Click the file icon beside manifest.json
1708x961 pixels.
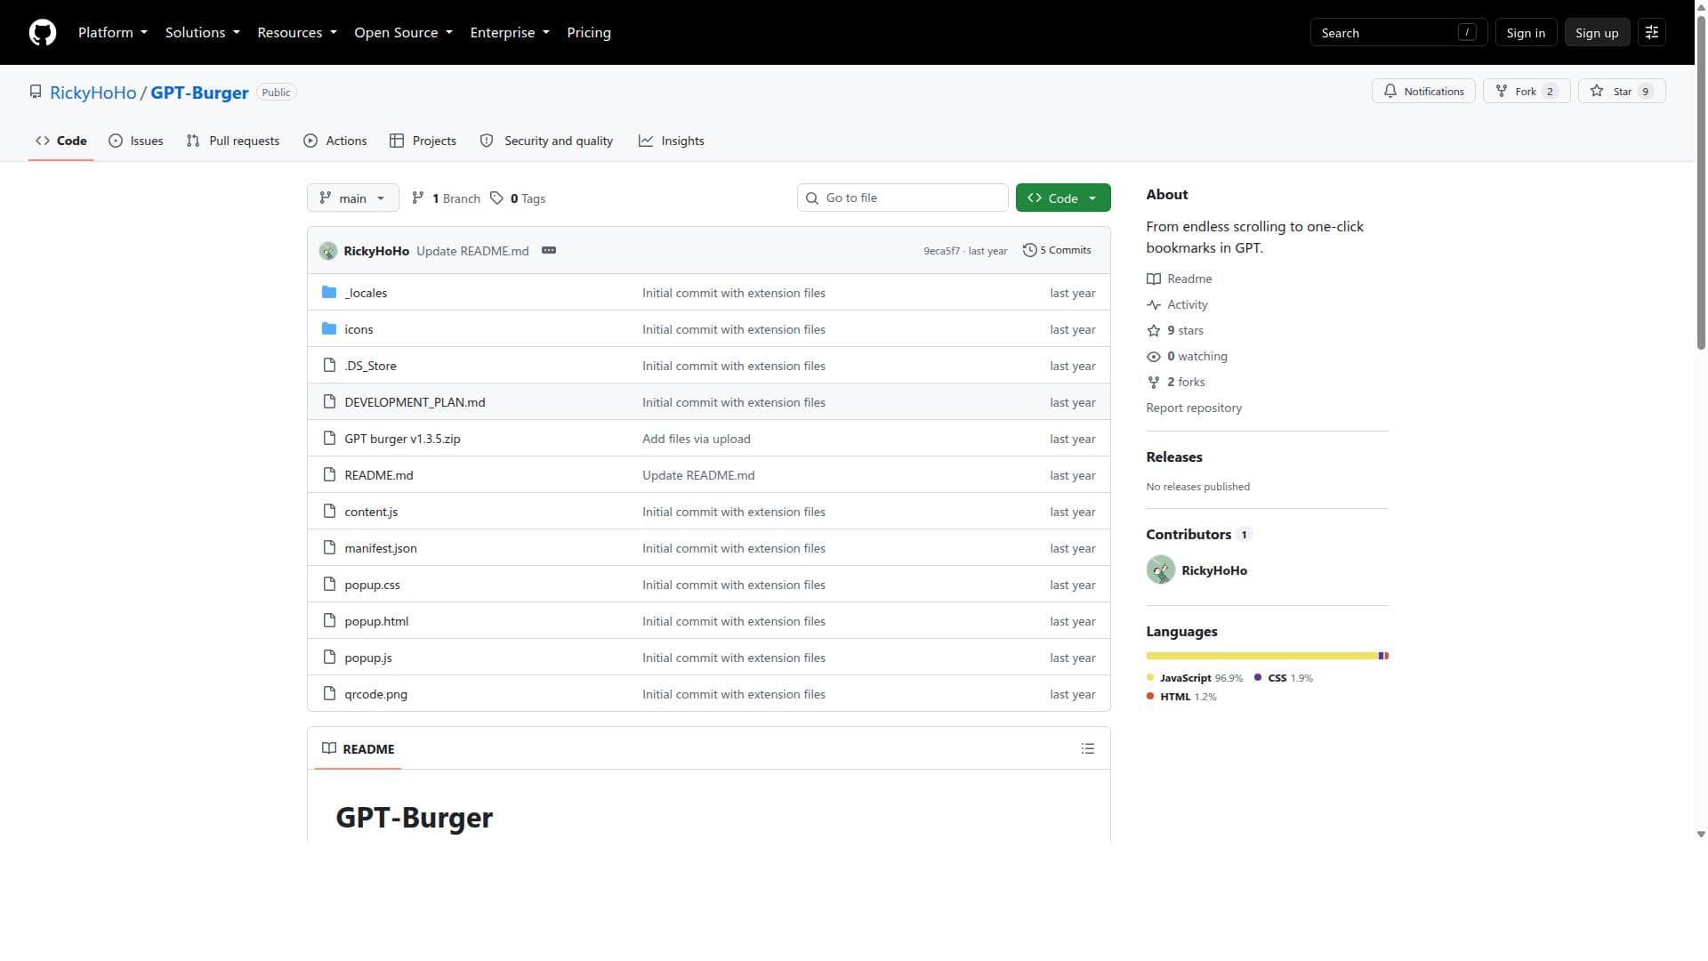[x=329, y=548]
